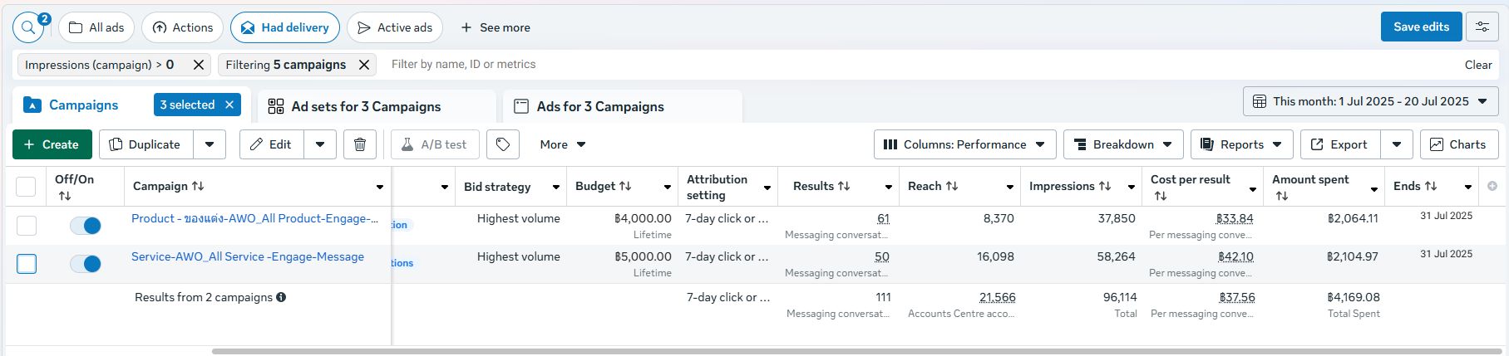Open the column settings sliders icon
The image size is (1509, 356).
click(1482, 27)
